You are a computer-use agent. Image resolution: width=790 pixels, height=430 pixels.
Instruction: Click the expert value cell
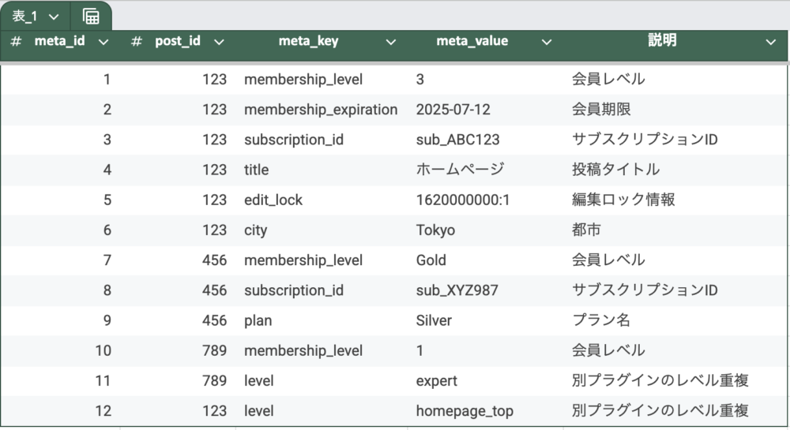tap(436, 381)
